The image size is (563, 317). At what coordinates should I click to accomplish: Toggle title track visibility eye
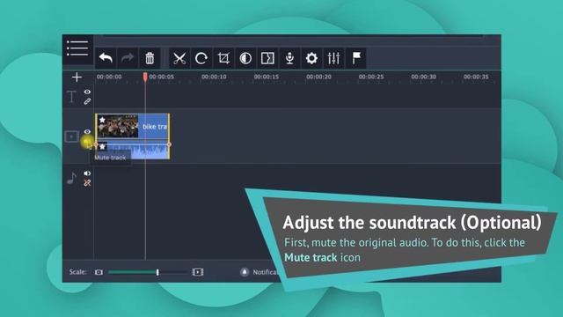[87, 92]
